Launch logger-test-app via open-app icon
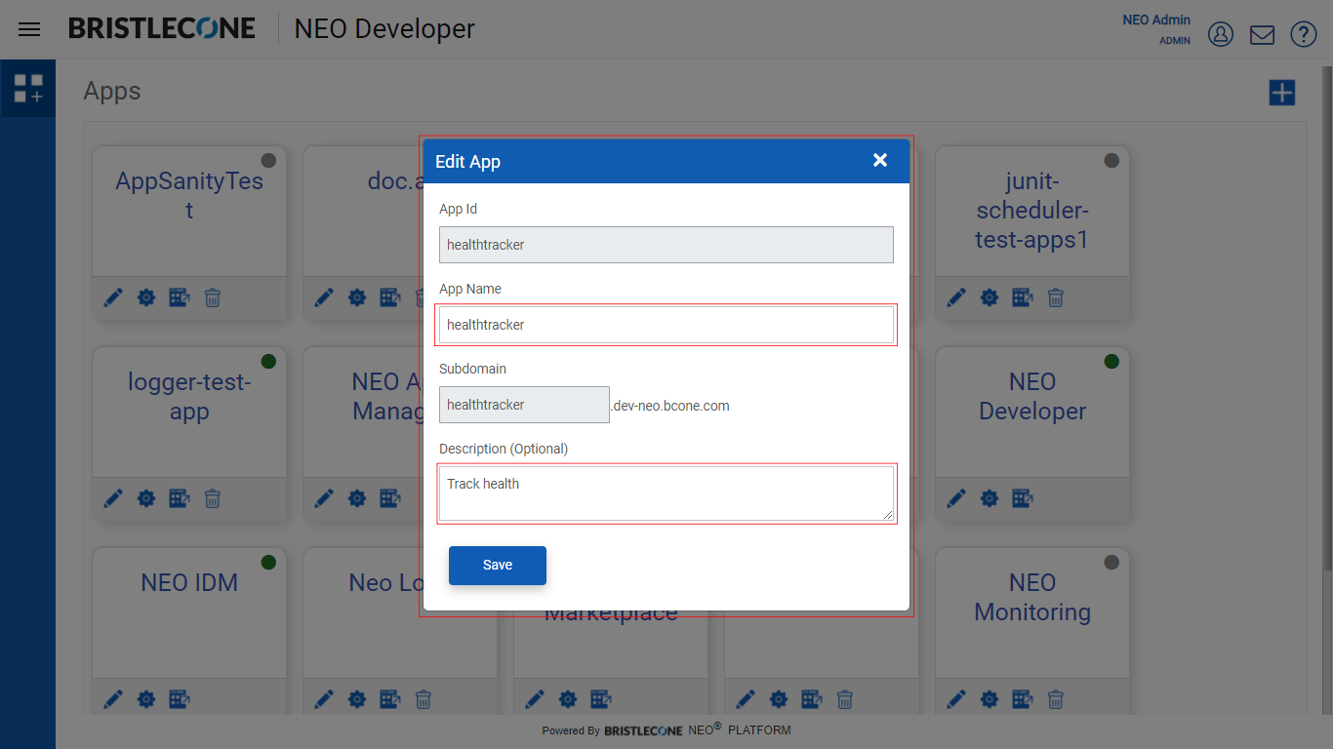This screenshot has width=1333, height=749. 180,498
